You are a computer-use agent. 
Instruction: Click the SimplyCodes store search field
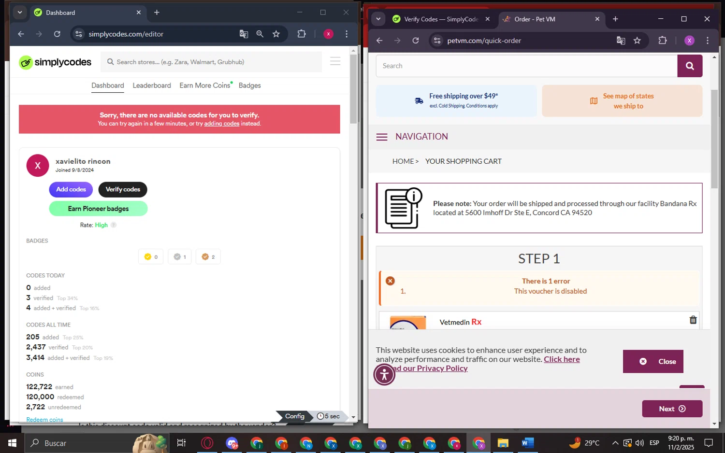click(x=211, y=62)
